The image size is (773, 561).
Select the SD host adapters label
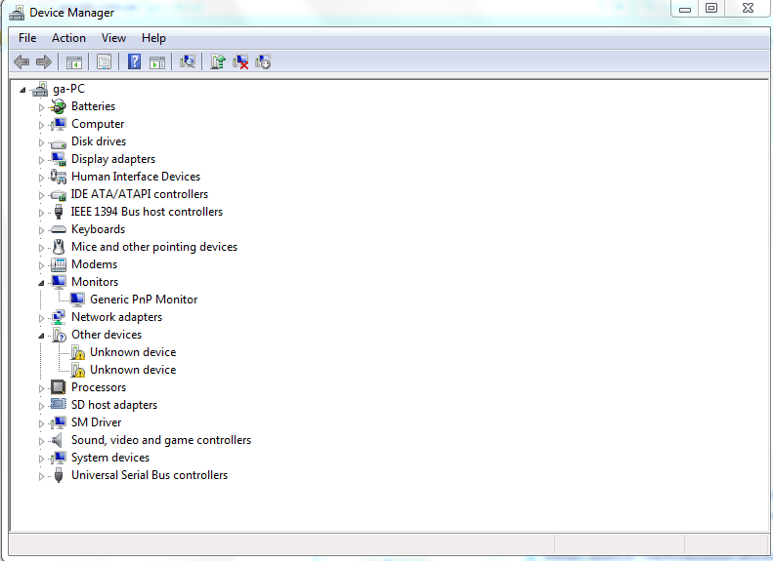pos(114,405)
